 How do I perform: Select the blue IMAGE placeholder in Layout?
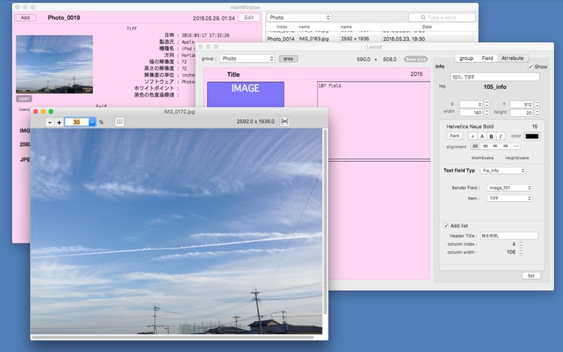click(x=246, y=94)
